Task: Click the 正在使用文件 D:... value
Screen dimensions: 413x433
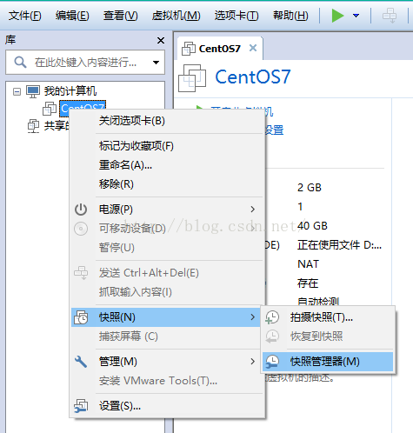Action: point(339,245)
